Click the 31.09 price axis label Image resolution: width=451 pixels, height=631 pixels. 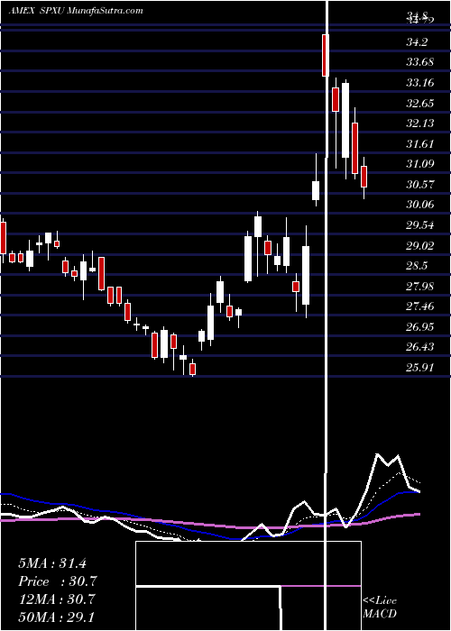pos(421,164)
